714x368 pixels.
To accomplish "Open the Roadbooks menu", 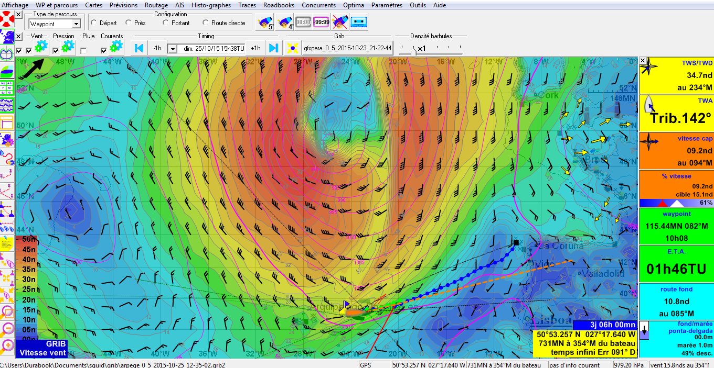I will point(279,5).
